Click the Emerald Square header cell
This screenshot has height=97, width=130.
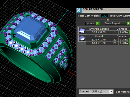click(x=98, y=29)
